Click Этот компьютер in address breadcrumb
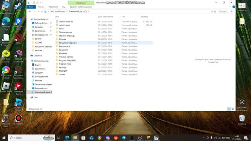The height and width of the screenshot is (141, 251). pyautogui.click(x=58, y=11)
